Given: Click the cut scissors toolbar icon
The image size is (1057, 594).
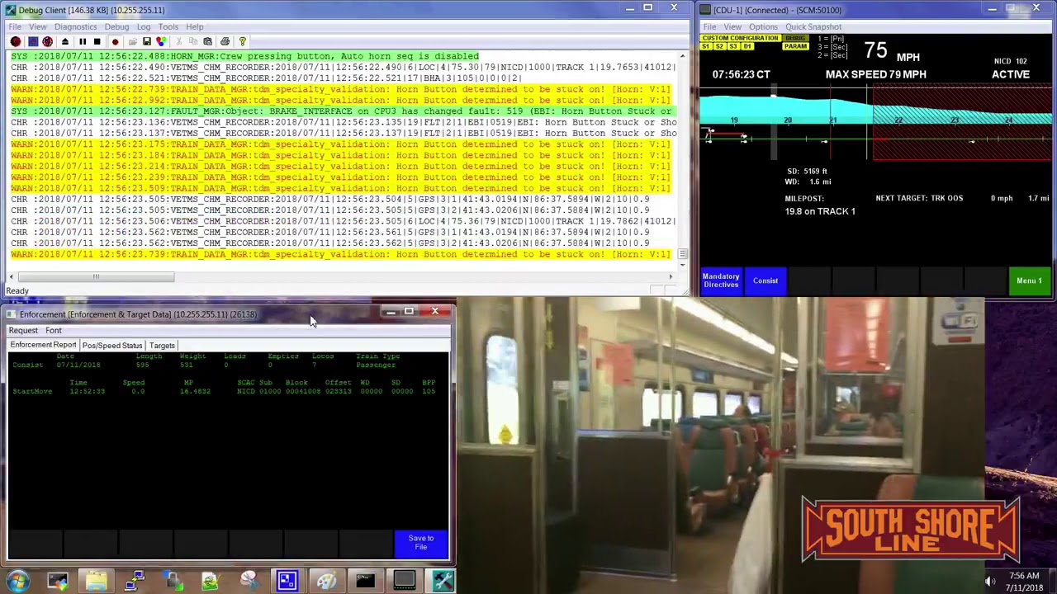Looking at the screenshot, I should 179,41.
